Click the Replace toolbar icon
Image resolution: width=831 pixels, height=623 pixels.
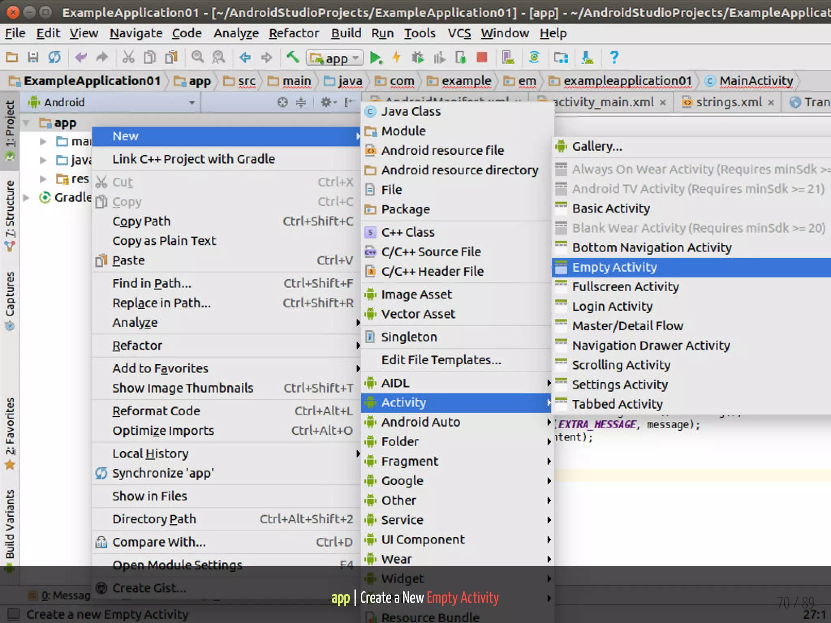pyautogui.click(x=219, y=58)
